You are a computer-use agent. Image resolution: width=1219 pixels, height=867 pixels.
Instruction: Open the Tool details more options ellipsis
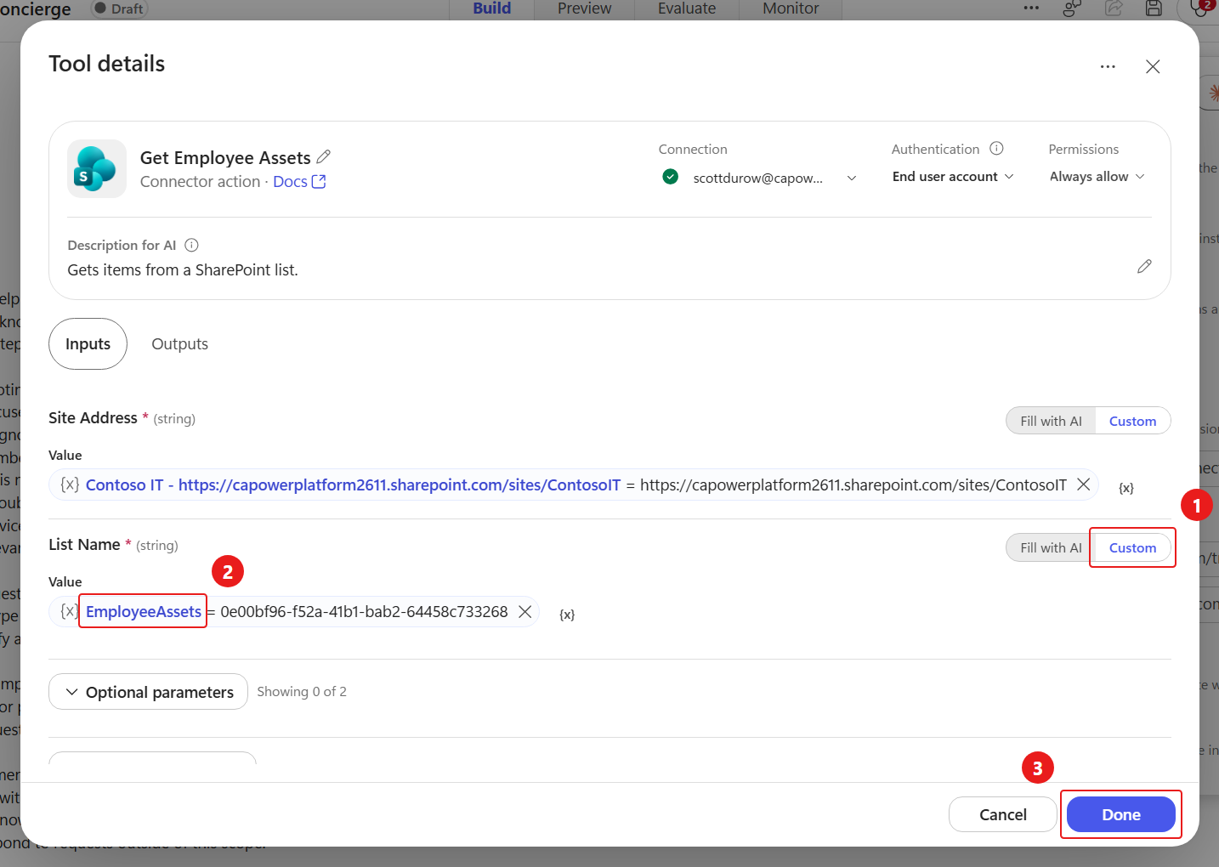pos(1108,66)
